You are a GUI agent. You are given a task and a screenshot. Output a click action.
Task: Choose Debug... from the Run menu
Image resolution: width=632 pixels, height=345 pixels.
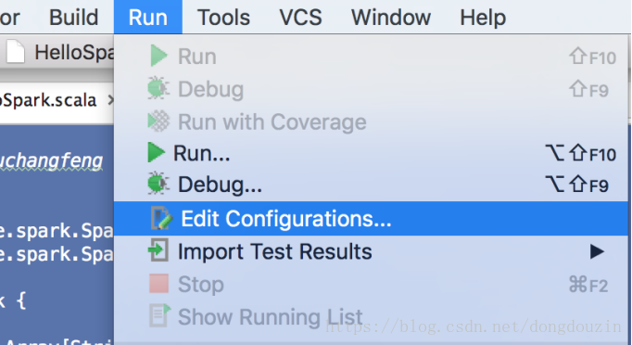point(371,185)
